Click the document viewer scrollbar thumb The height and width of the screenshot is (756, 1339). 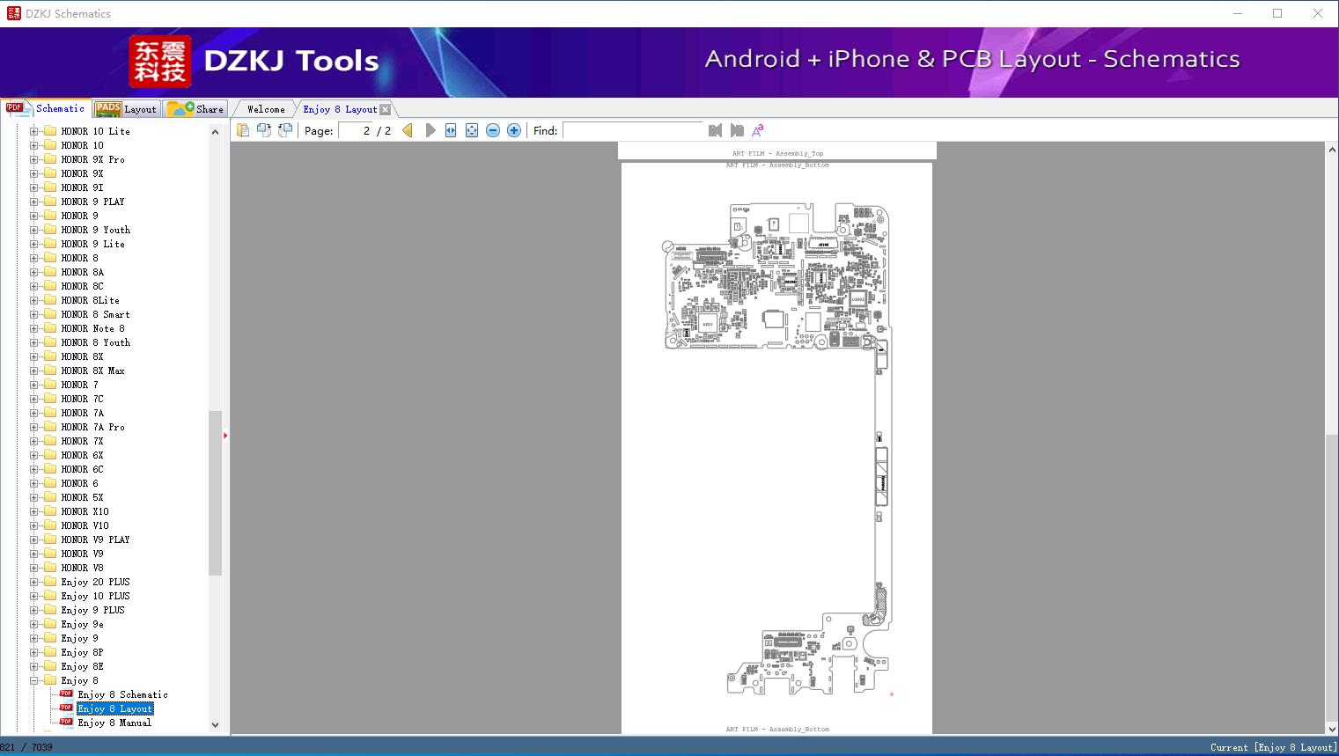(1332, 578)
